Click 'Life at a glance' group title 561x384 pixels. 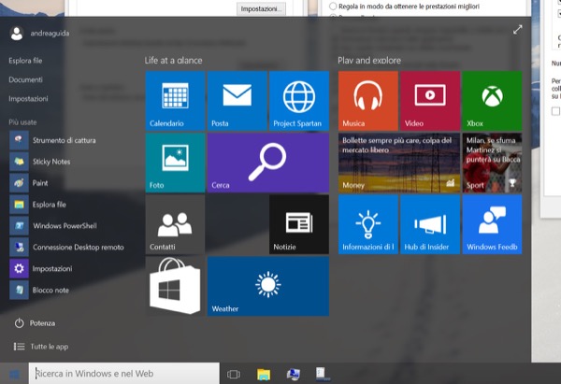[x=173, y=61]
